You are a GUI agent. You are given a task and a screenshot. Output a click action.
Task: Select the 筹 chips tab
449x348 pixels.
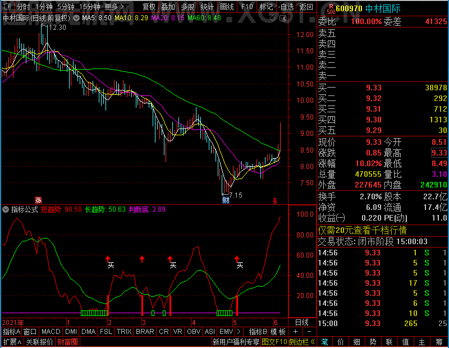click(x=439, y=342)
